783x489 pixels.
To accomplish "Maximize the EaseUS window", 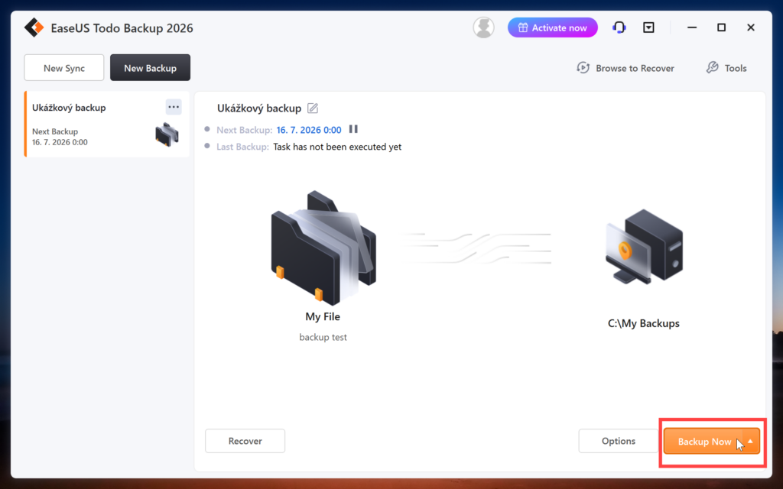I will tap(722, 28).
